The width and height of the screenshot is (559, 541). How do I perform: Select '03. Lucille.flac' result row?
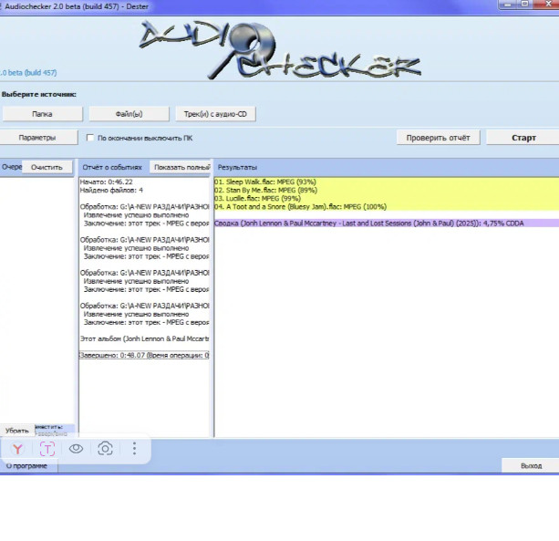tap(257, 198)
